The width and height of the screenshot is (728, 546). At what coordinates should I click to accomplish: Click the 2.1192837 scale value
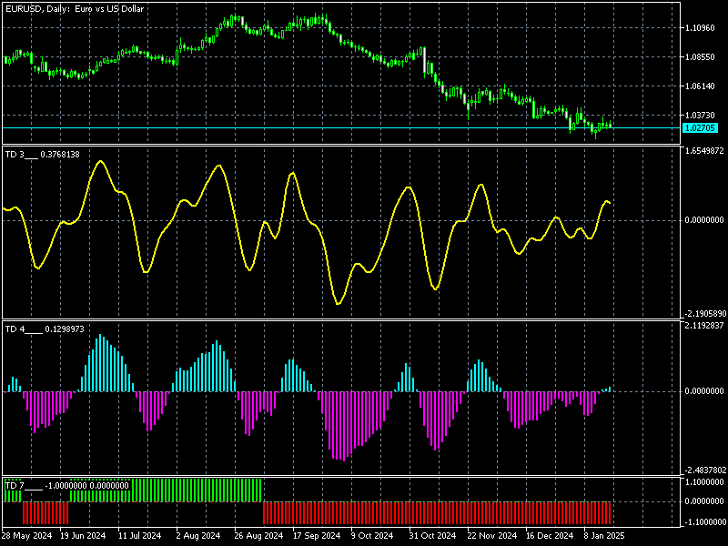(x=703, y=326)
